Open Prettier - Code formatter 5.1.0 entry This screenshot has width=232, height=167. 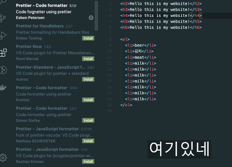(55, 11)
